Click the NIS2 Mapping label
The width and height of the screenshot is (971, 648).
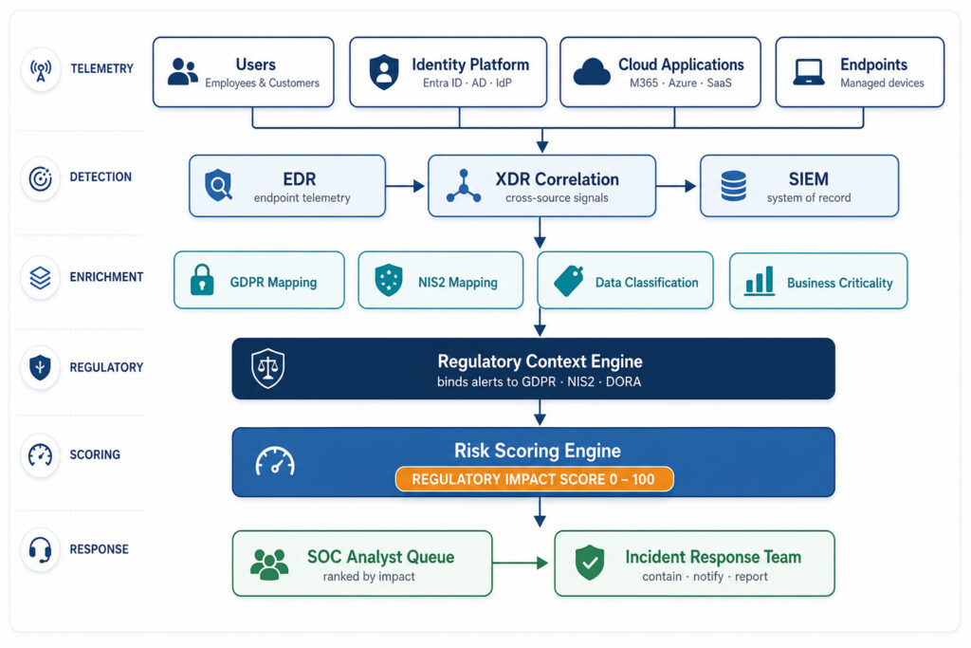tap(458, 283)
